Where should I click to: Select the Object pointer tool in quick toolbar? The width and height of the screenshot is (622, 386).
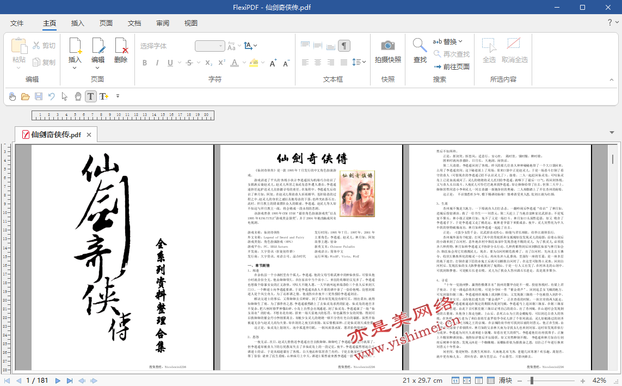65,96
